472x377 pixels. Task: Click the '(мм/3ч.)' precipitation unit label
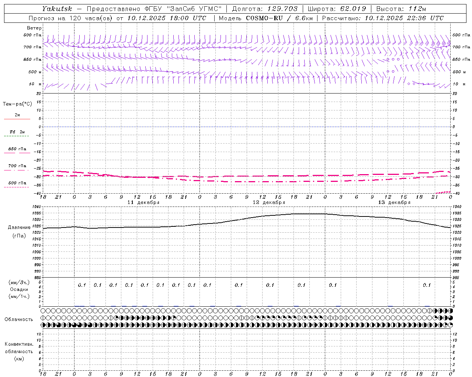pyautogui.click(x=19, y=282)
